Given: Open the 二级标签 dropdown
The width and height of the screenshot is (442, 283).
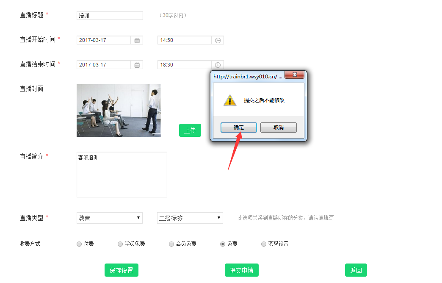Looking at the screenshot, I should click(190, 218).
